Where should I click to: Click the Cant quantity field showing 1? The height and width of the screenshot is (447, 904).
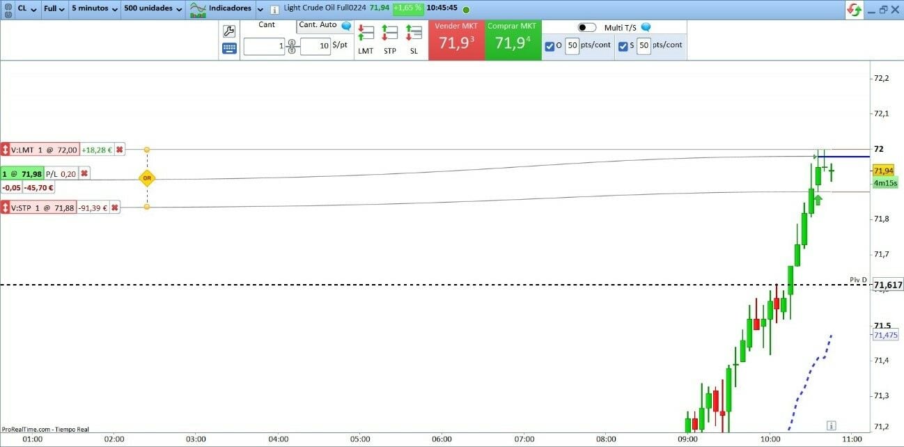click(x=264, y=46)
